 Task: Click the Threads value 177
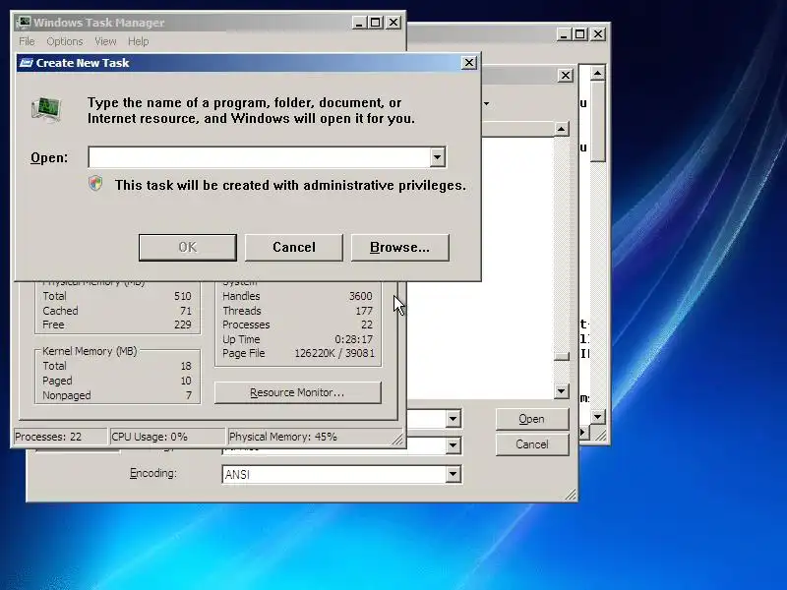click(x=364, y=311)
